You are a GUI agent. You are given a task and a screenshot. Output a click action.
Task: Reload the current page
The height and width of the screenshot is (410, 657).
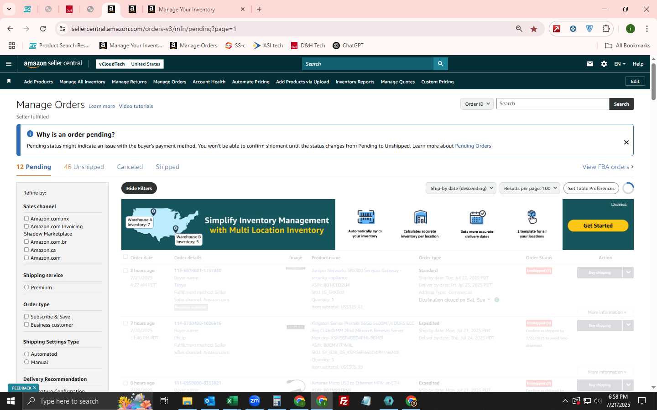43,29
